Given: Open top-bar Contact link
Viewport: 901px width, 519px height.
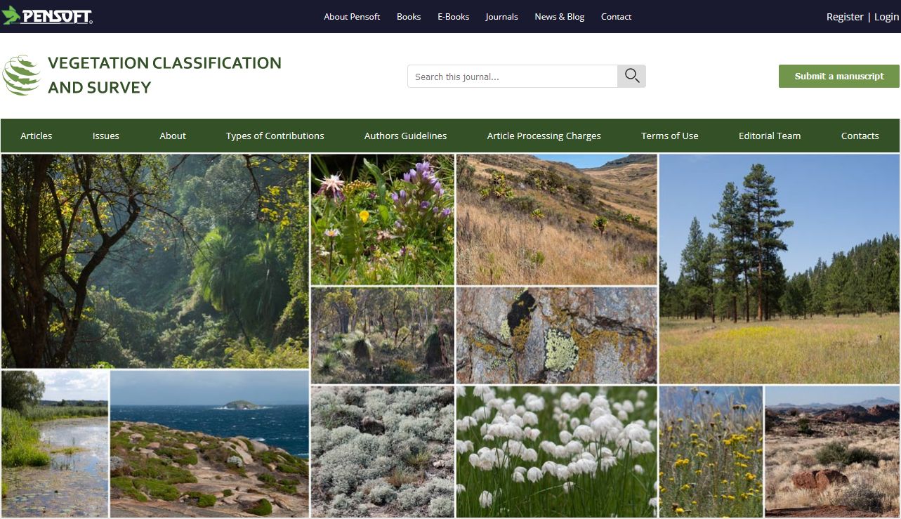Looking at the screenshot, I should 616,16.
